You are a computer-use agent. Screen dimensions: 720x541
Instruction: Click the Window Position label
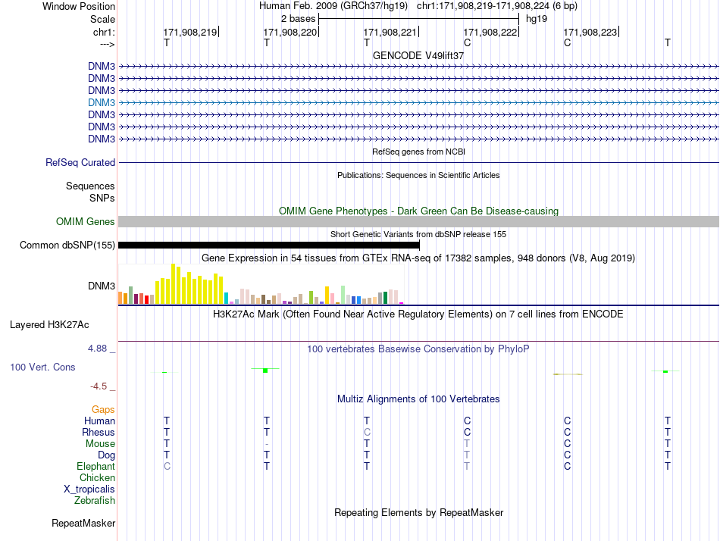tap(79, 6)
